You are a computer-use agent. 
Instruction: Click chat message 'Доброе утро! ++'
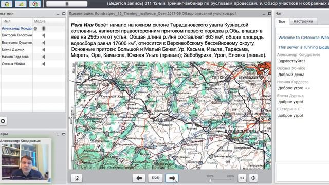(x=294, y=88)
